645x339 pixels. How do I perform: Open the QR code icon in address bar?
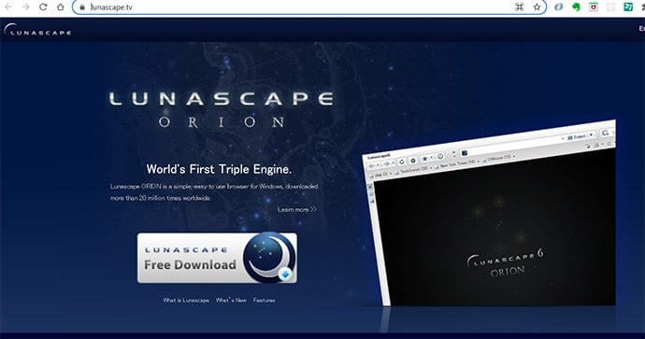coord(520,7)
